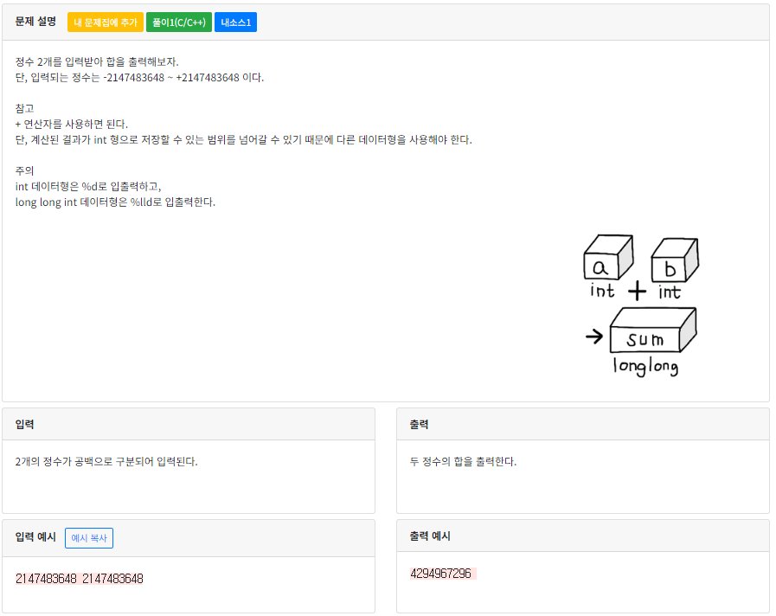Open the 내소스1 source tab

tap(234, 22)
